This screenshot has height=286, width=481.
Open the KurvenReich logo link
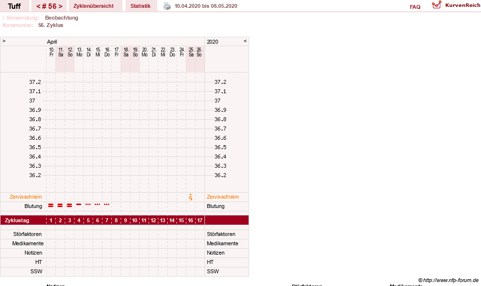[x=456, y=5]
